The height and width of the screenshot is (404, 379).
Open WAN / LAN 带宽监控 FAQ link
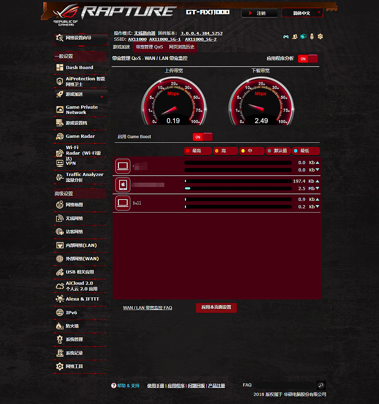(147, 308)
